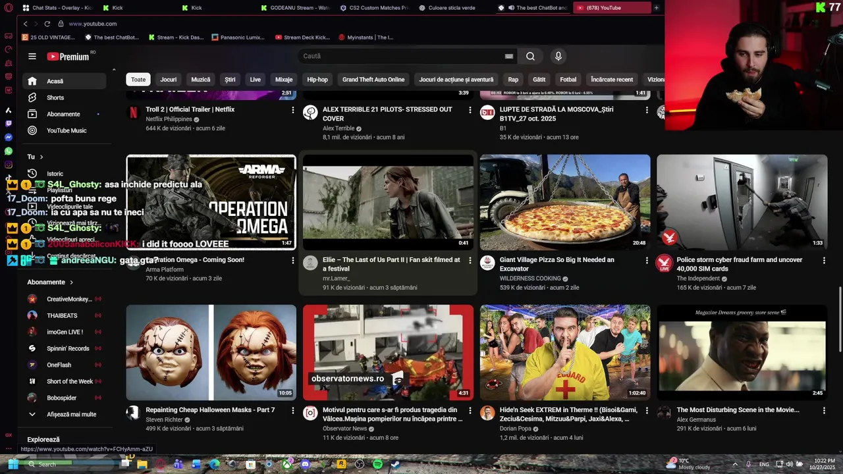The image size is (843, 474).
Task: Select the Grand Theft Auto Online chip
Action: pos(373,80)
